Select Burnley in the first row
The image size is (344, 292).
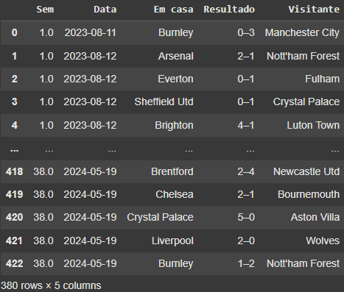pyautogui.click(x=176, y=32)
